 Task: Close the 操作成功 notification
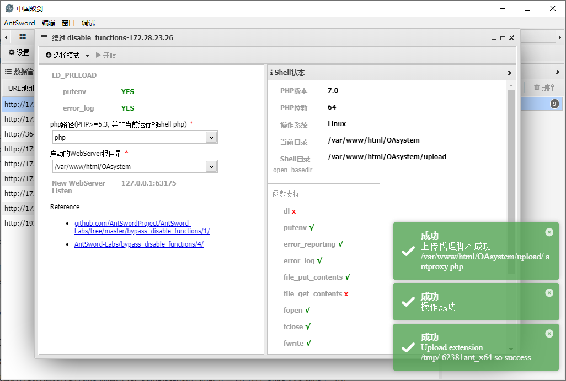[549, 293]
